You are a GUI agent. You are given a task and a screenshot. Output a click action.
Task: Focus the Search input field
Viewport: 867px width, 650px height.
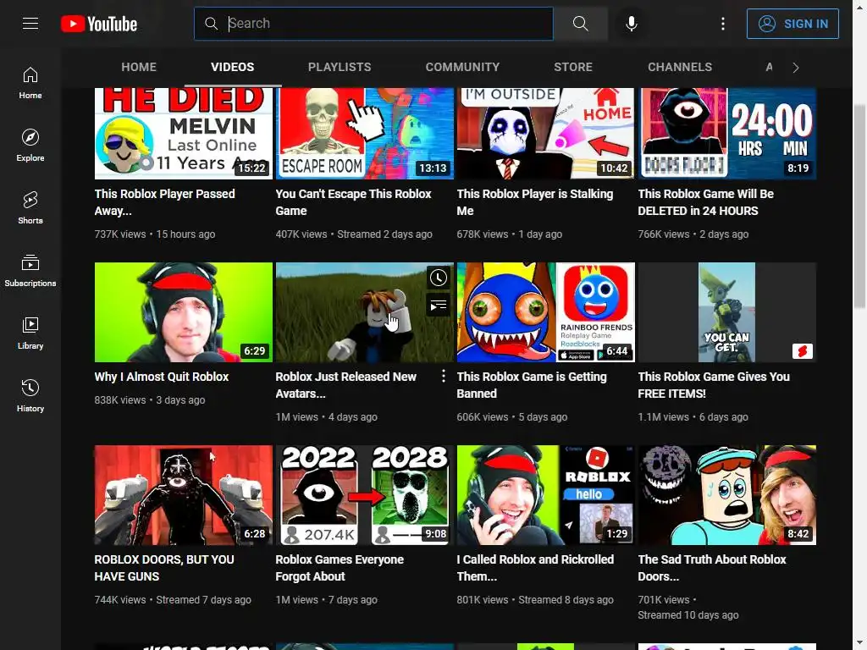pyautogui.click(x=373, y=23)
